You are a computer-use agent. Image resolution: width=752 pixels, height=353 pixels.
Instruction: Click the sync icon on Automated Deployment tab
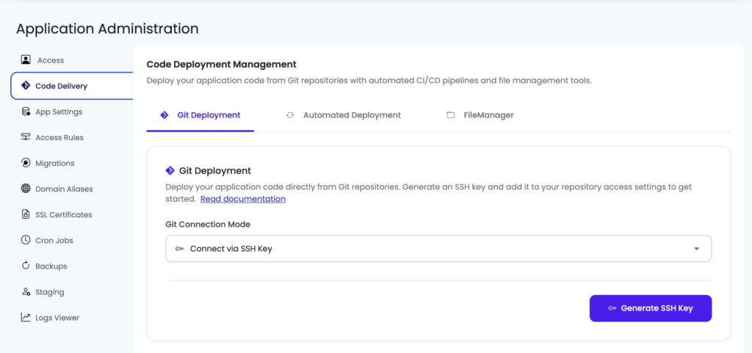[x=289, y=115]
